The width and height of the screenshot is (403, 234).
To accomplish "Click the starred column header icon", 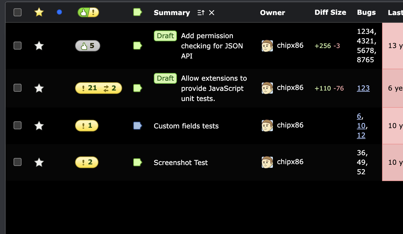I will point(39,12).
